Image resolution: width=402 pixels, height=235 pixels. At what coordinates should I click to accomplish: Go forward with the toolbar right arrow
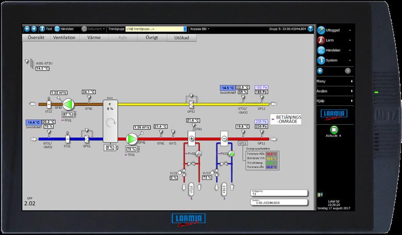pyautogui.click(x=34, y=29)
